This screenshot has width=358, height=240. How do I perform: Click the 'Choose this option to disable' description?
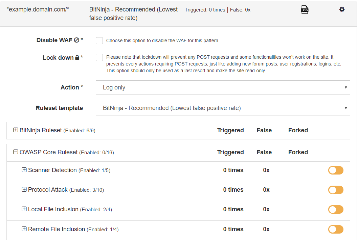163,41
